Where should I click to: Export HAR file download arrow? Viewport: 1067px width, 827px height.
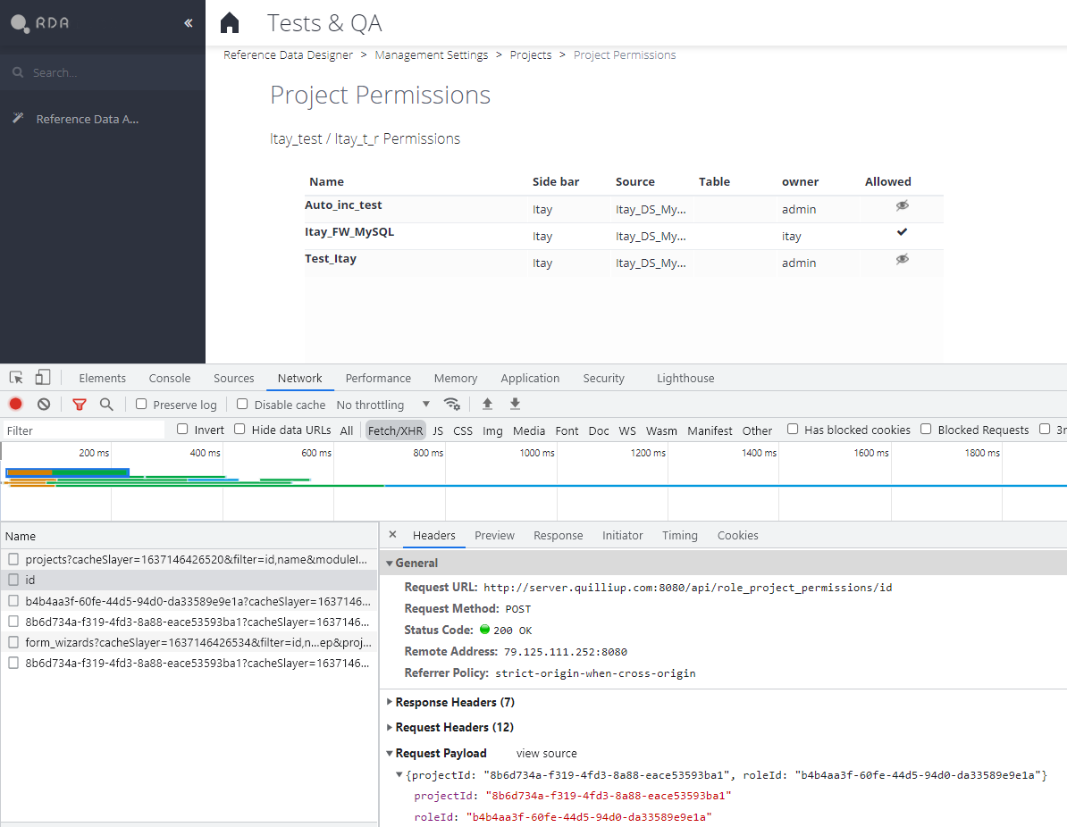515,404
